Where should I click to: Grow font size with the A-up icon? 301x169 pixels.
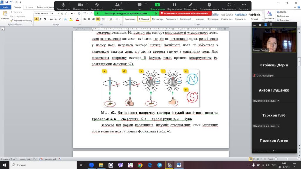[x=62, y=13]
